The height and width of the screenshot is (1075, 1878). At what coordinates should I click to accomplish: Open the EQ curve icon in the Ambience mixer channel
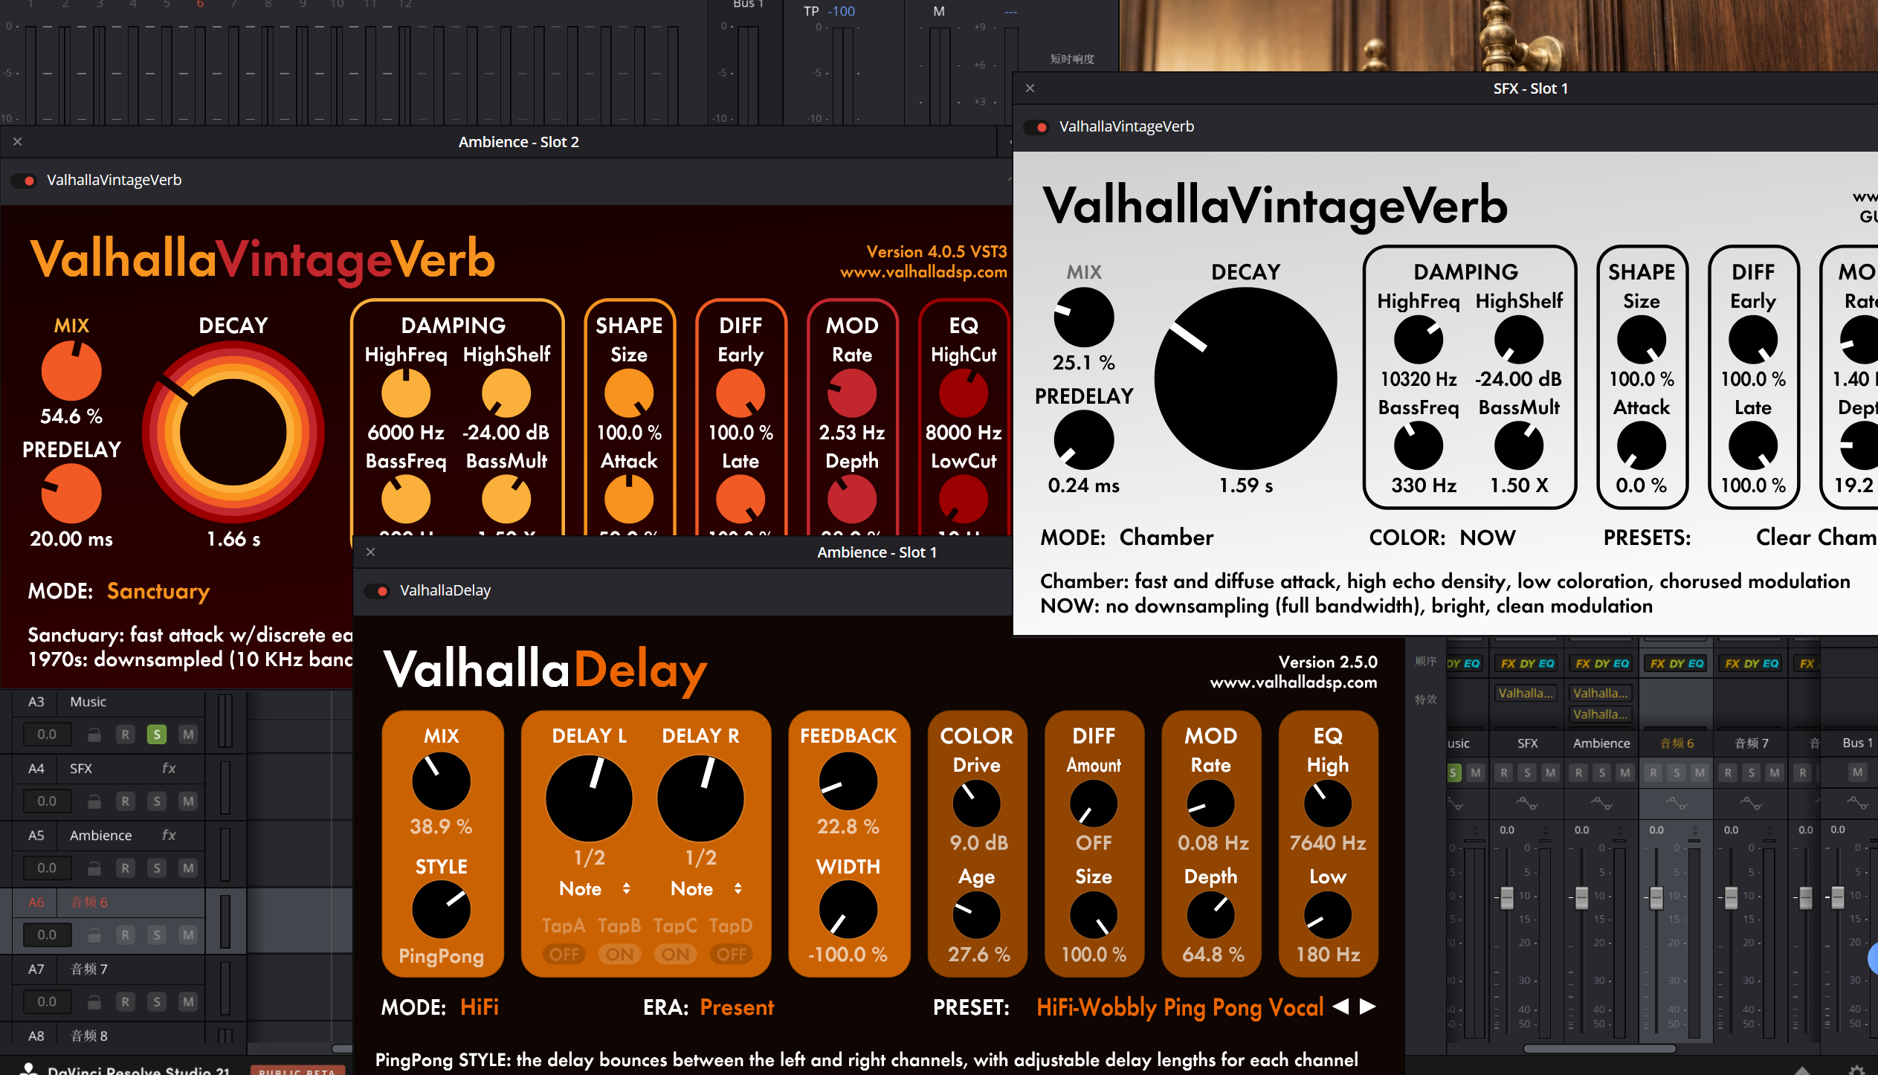tap(1601, 804)
